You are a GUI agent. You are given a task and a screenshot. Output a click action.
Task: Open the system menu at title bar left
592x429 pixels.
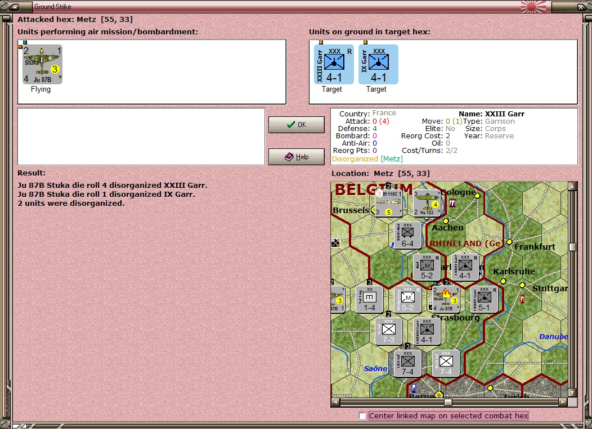[15, 7]
